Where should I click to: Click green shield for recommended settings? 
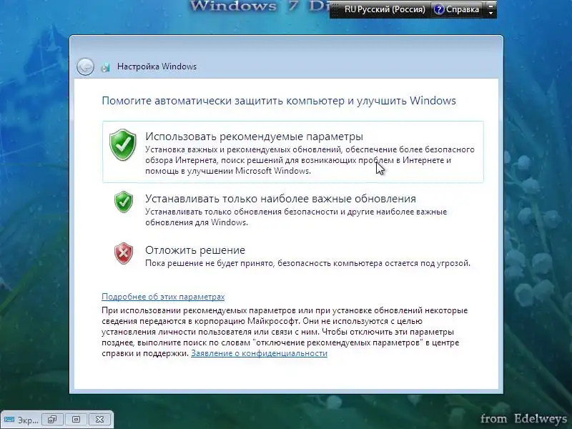[123, 144]
